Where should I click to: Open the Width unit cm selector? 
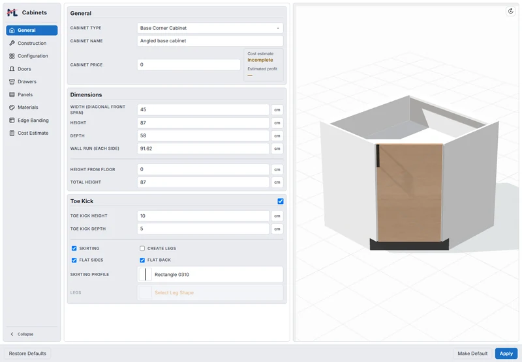click(277, 109)
